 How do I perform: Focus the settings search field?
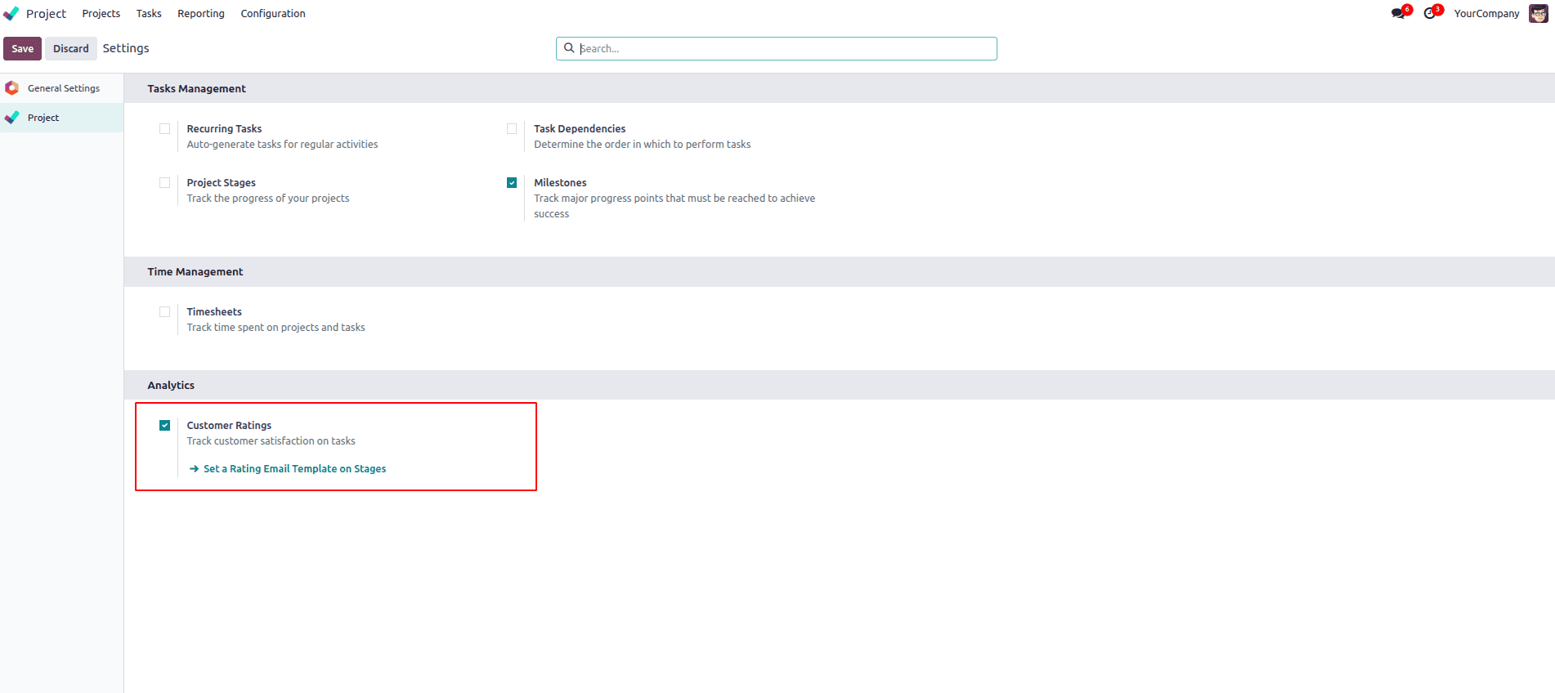coord(777,48)
